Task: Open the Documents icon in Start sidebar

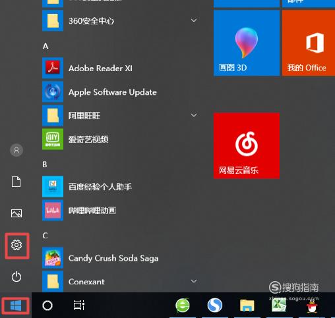Action: 16,182
